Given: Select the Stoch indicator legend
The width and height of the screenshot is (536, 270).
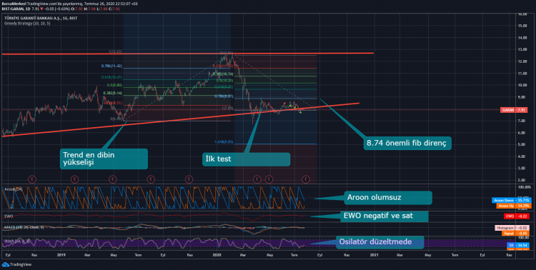Looking at the screenshot, I should click(17, 241).
